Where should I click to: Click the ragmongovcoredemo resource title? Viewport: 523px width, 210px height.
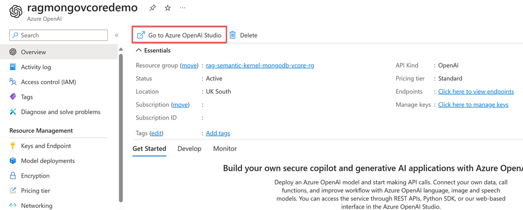(x=82, y=7)
